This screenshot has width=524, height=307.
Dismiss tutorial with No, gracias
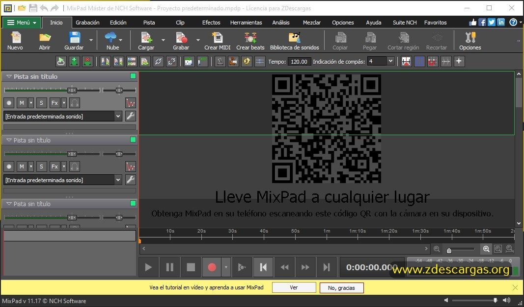point(341,288)
